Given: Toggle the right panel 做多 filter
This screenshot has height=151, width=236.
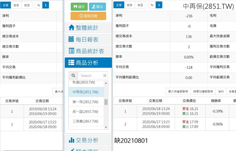Looking at the screenshot, I should point(129,5).
